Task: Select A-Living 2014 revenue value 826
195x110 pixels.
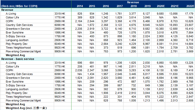Action: [80, 14]
